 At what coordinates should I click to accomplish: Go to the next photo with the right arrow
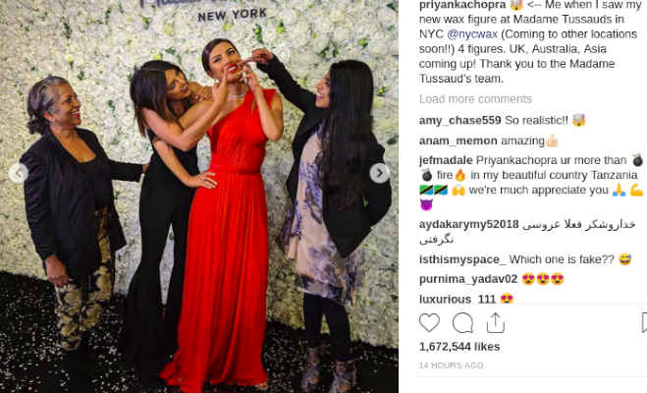[379, 173]
